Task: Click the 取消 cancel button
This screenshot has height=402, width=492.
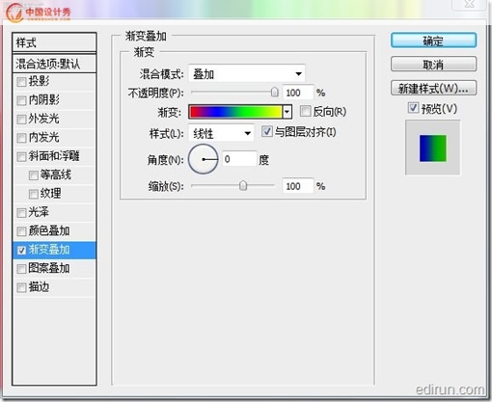Action: point(433,65)
